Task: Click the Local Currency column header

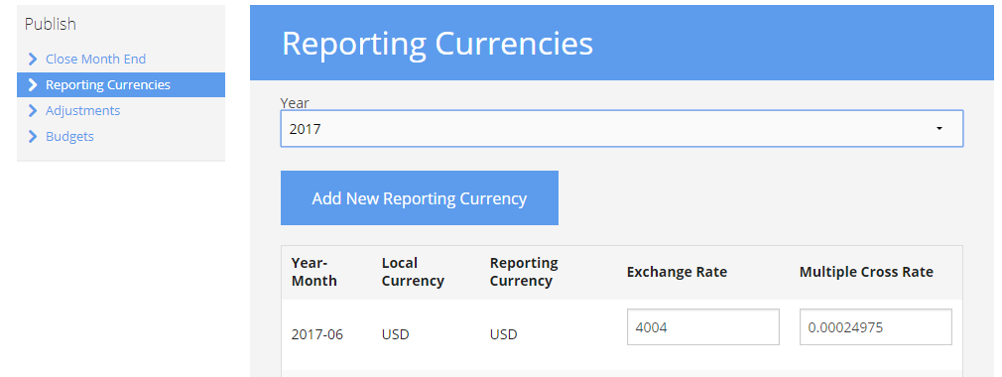Action: (413, 272)
